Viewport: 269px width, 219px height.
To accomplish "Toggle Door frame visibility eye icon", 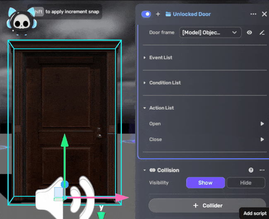I will 250,32.
